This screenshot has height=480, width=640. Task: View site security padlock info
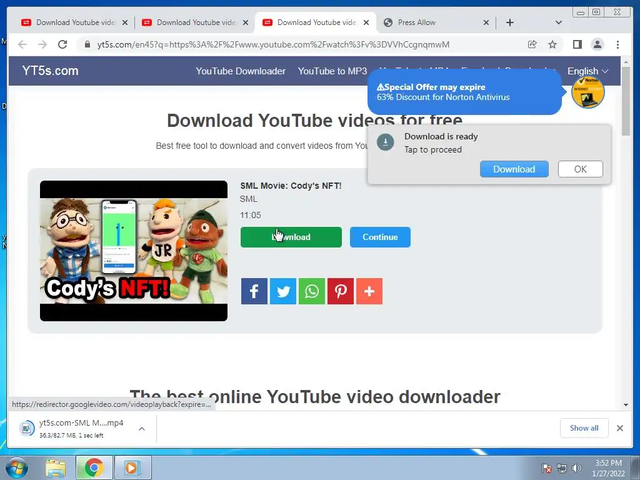coord(87,44)
